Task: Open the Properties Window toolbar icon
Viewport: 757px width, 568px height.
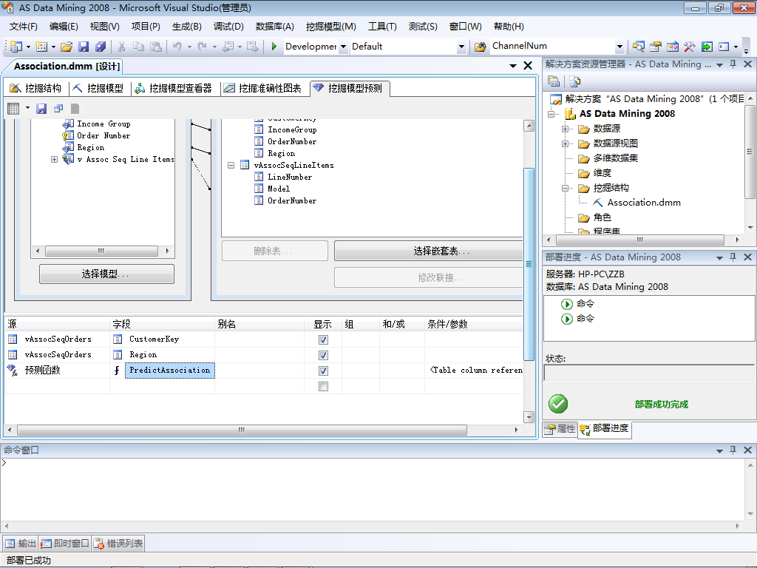Action: [x=655, y=47]
